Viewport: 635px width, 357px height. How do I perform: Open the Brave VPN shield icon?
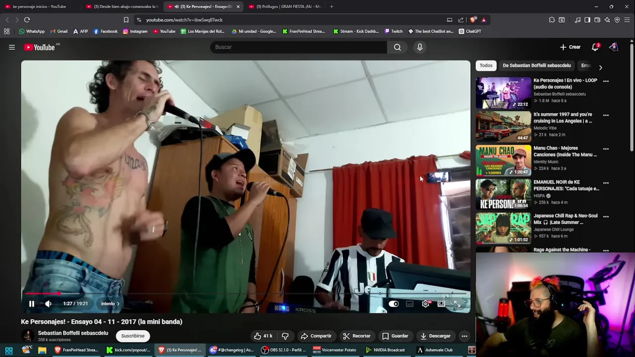tap(617, 20)
